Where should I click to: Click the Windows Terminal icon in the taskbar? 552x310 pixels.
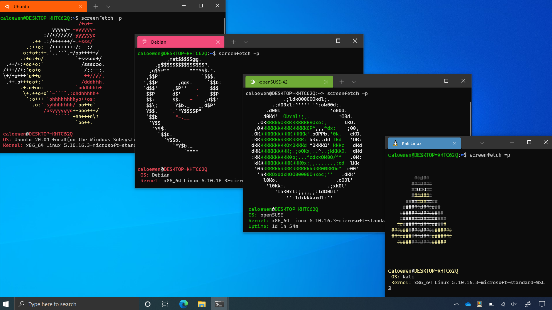[x=219, y=304]
